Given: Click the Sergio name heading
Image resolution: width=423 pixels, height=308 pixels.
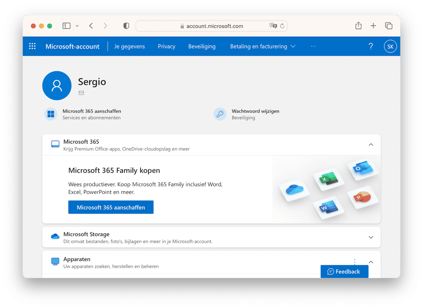Looking at the screenshot, I should pos(92,82).
